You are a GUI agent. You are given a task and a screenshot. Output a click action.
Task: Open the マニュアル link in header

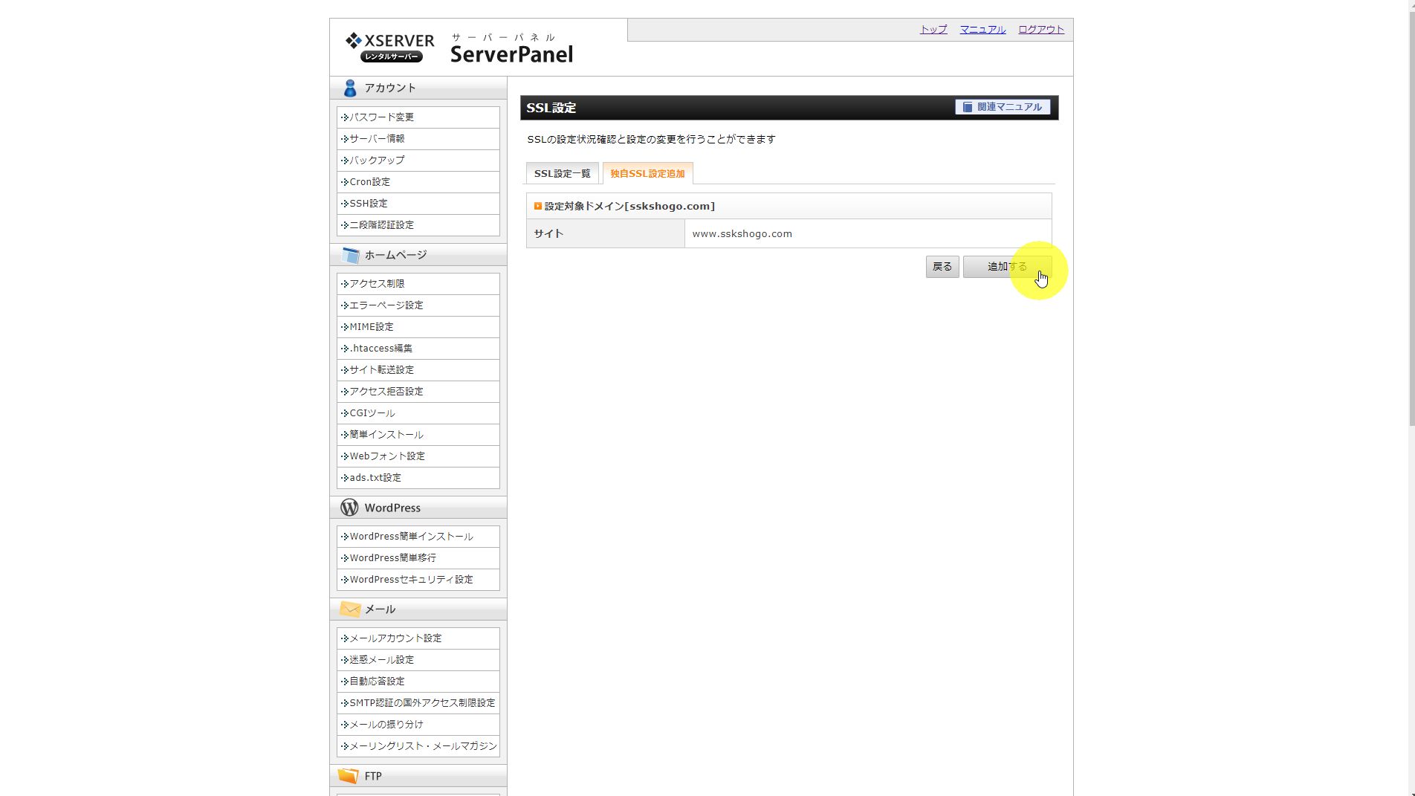pos(982,30)
